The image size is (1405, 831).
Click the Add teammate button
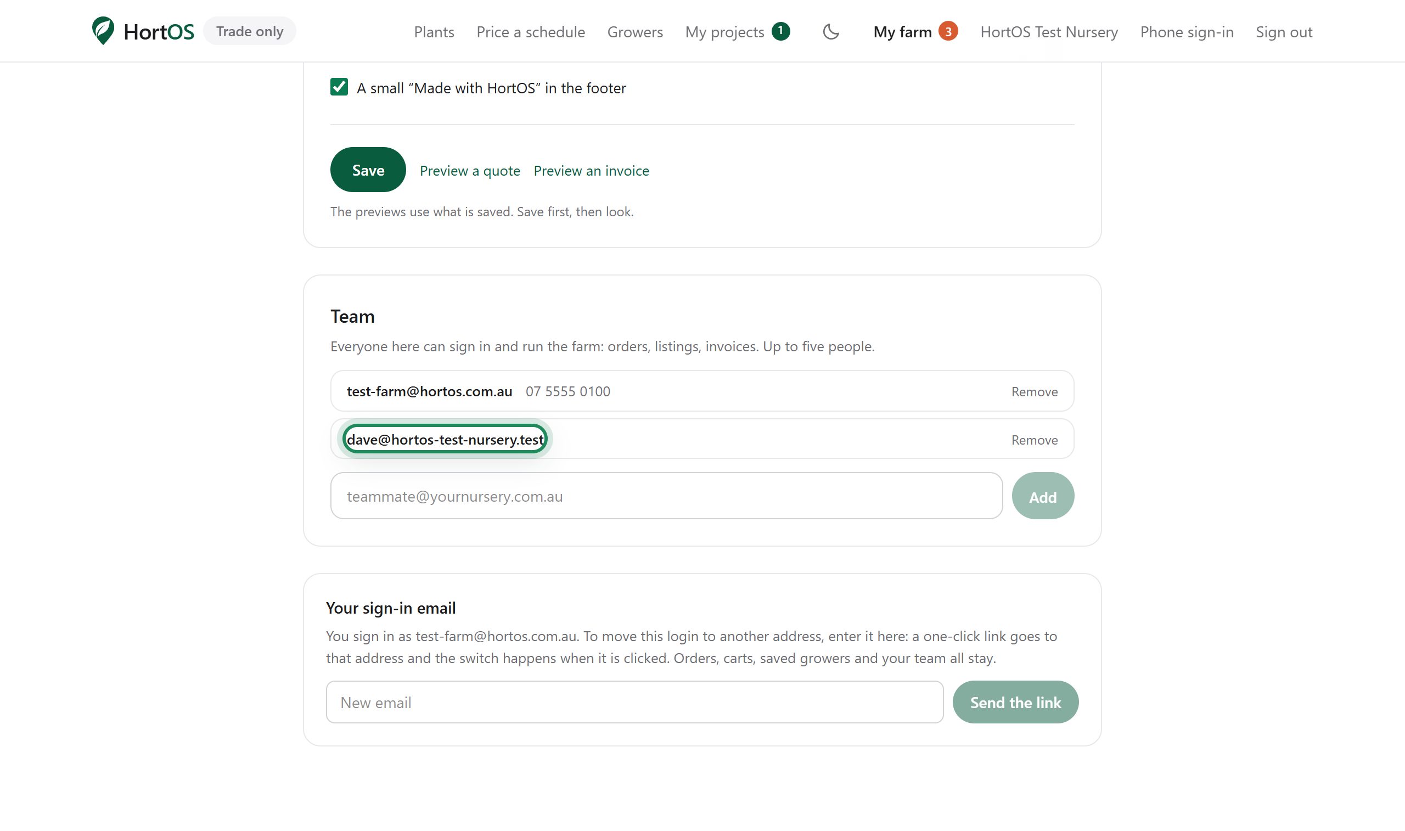[x=1042, y=496]
